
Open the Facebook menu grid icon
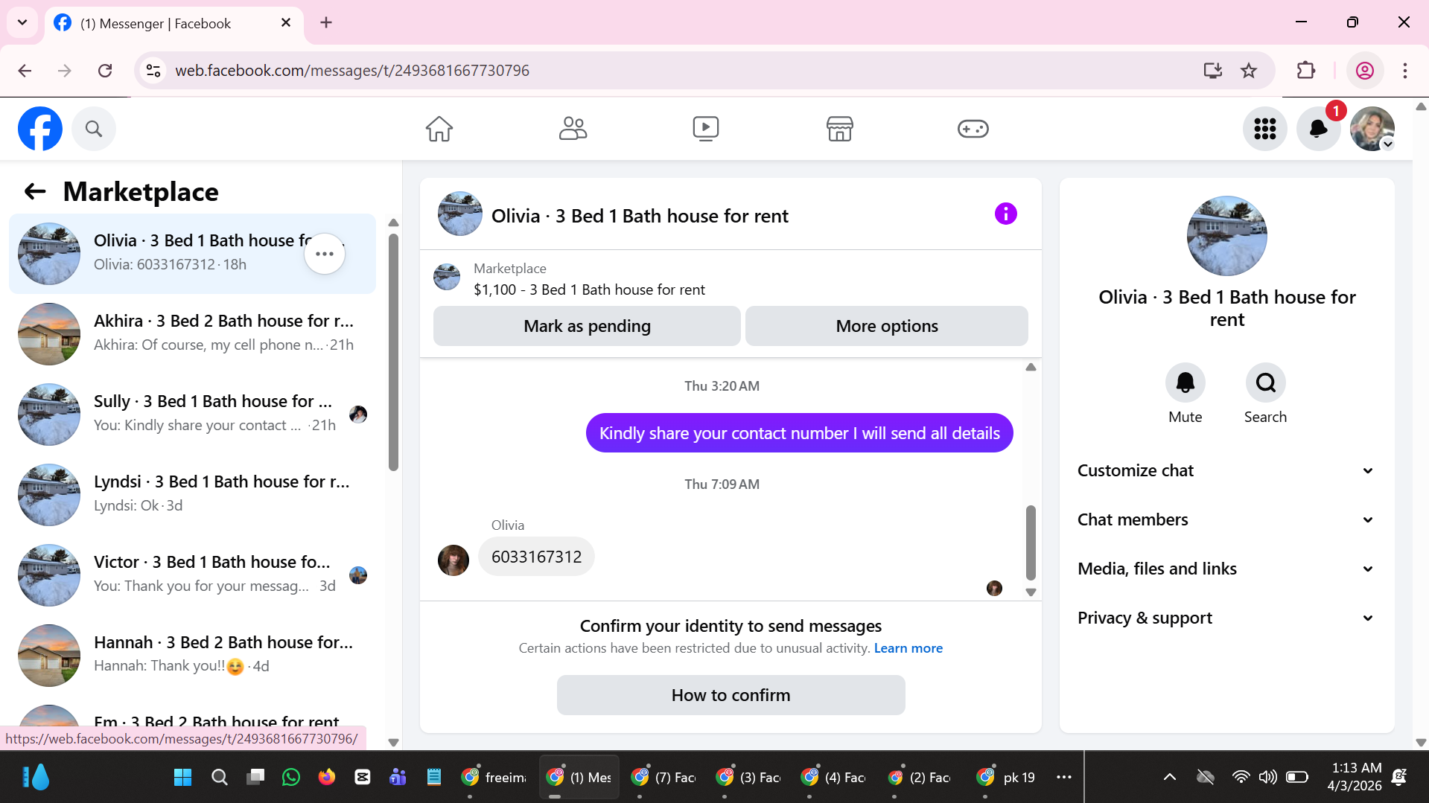pos(1265,129)
